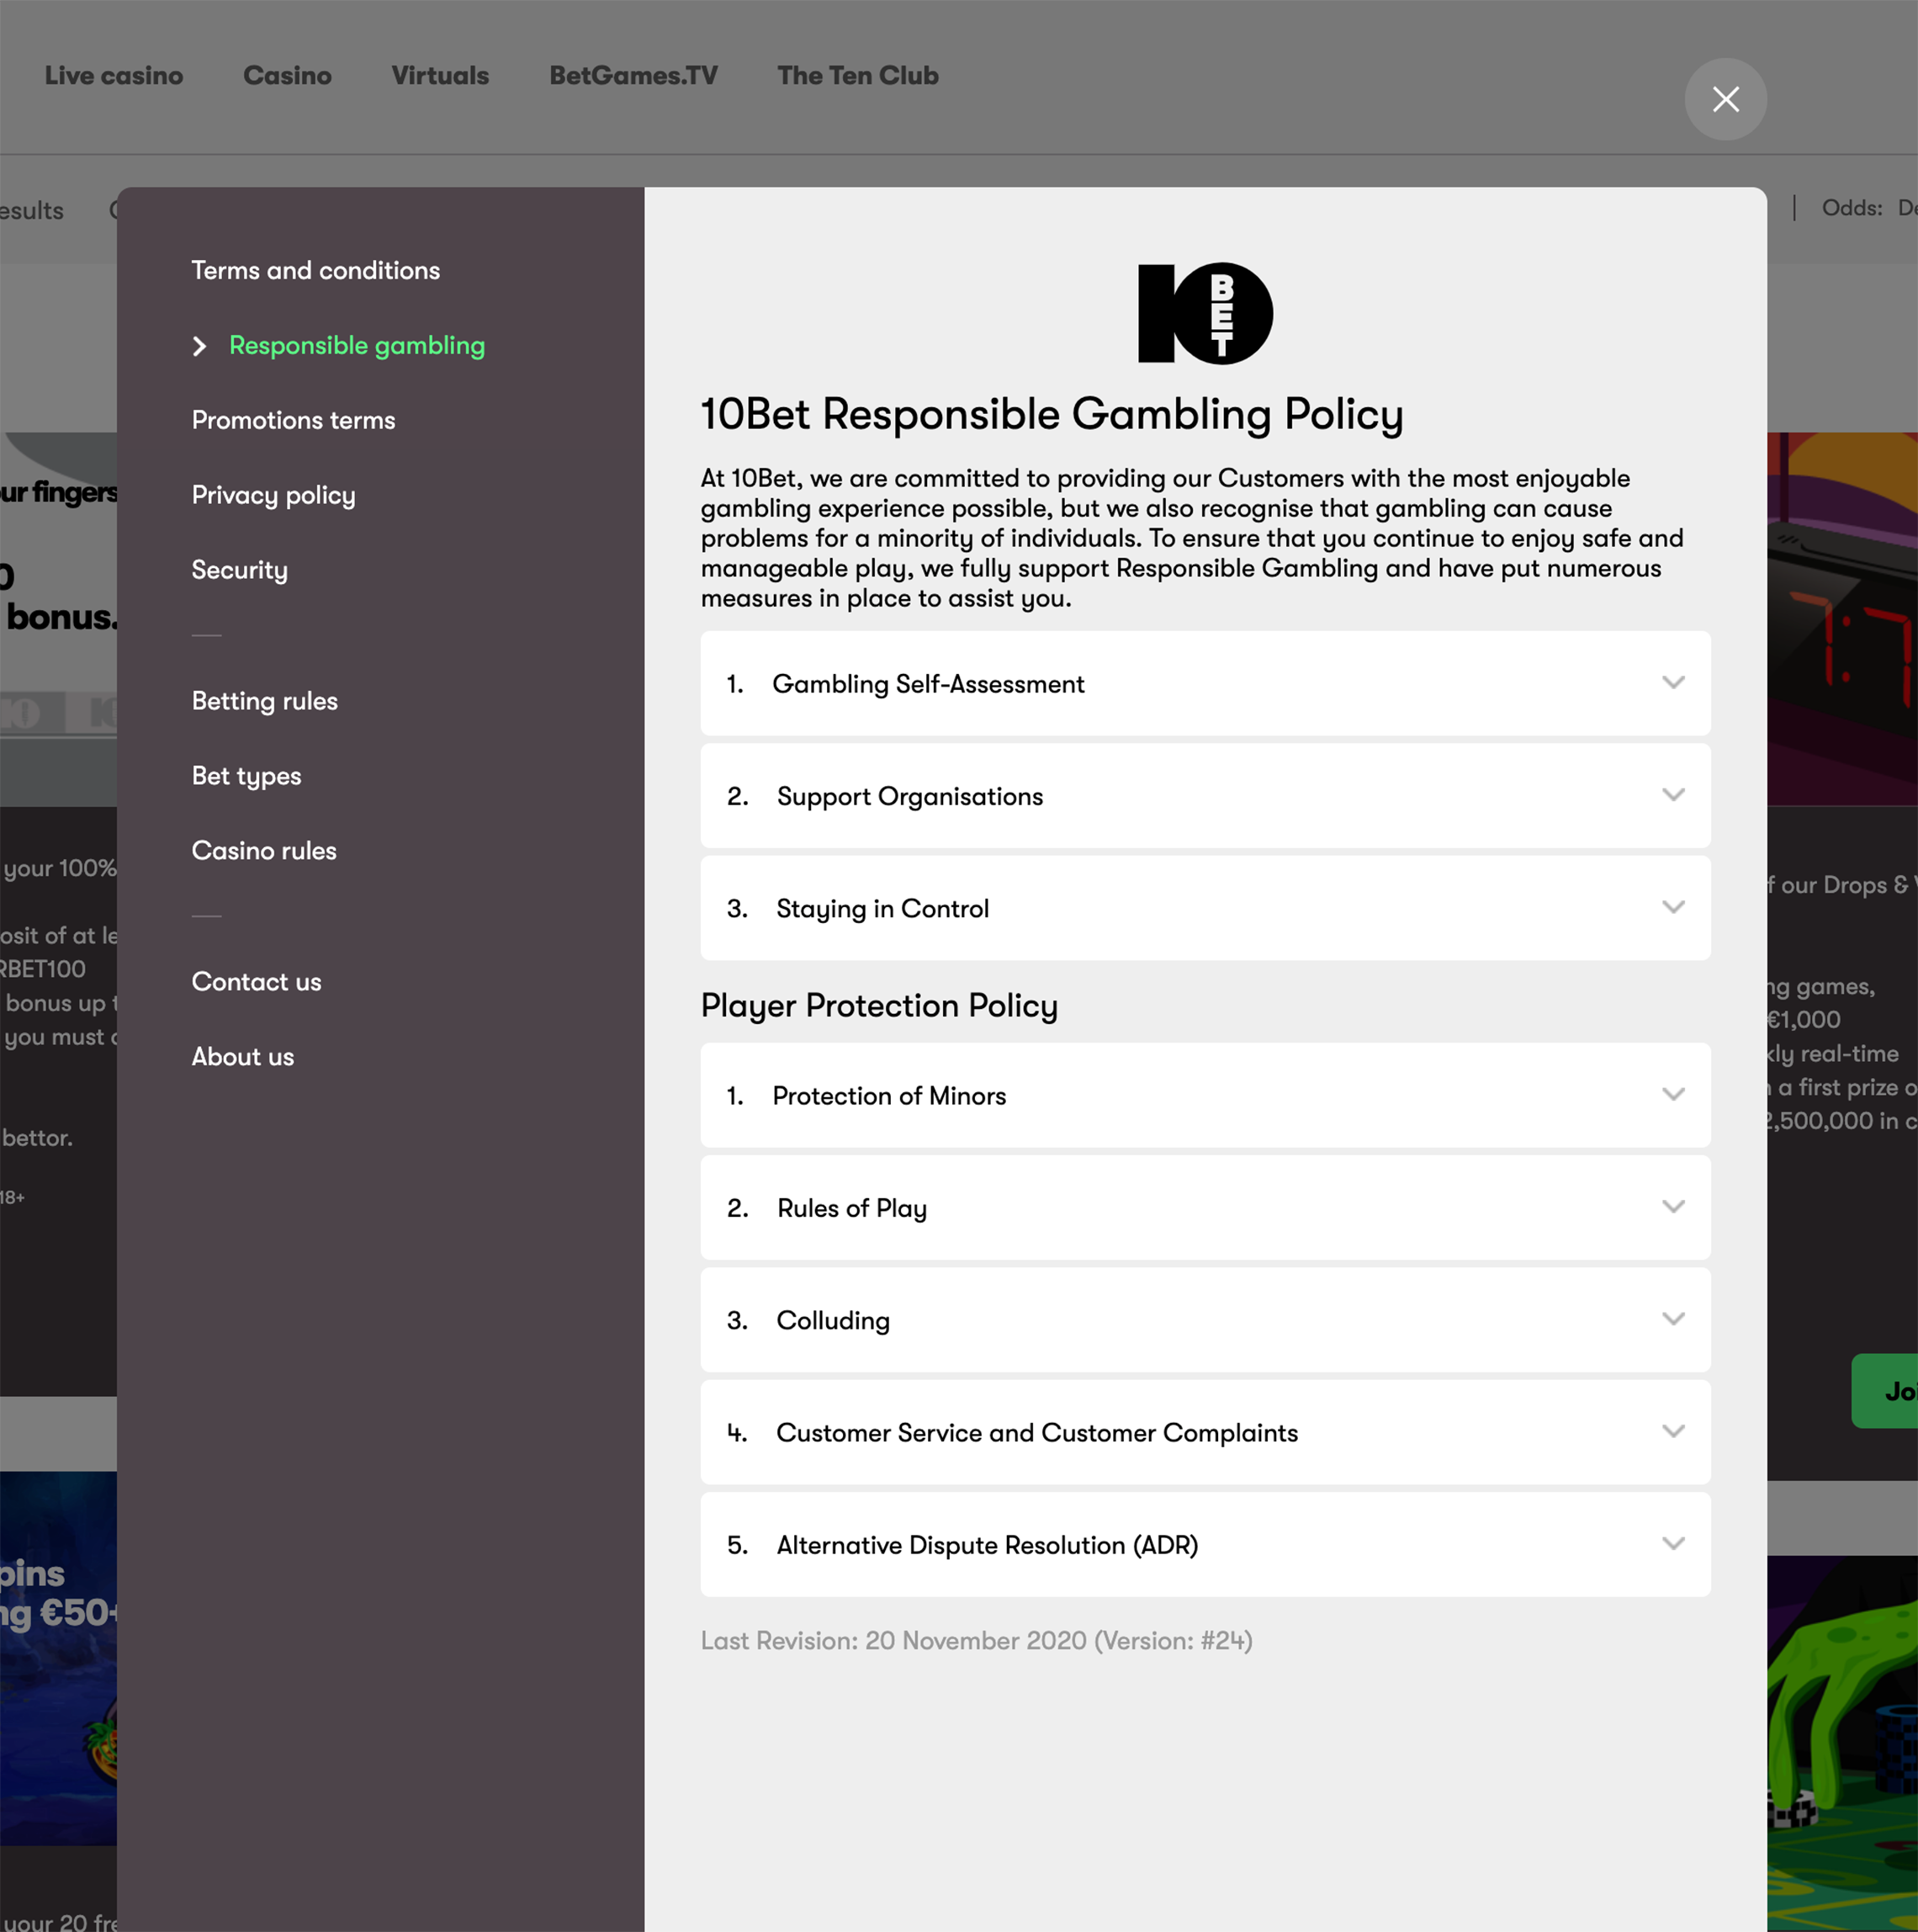View Bet types
The height and width of the screenshot is (1932, 1918).
click(x=246, y=776)
